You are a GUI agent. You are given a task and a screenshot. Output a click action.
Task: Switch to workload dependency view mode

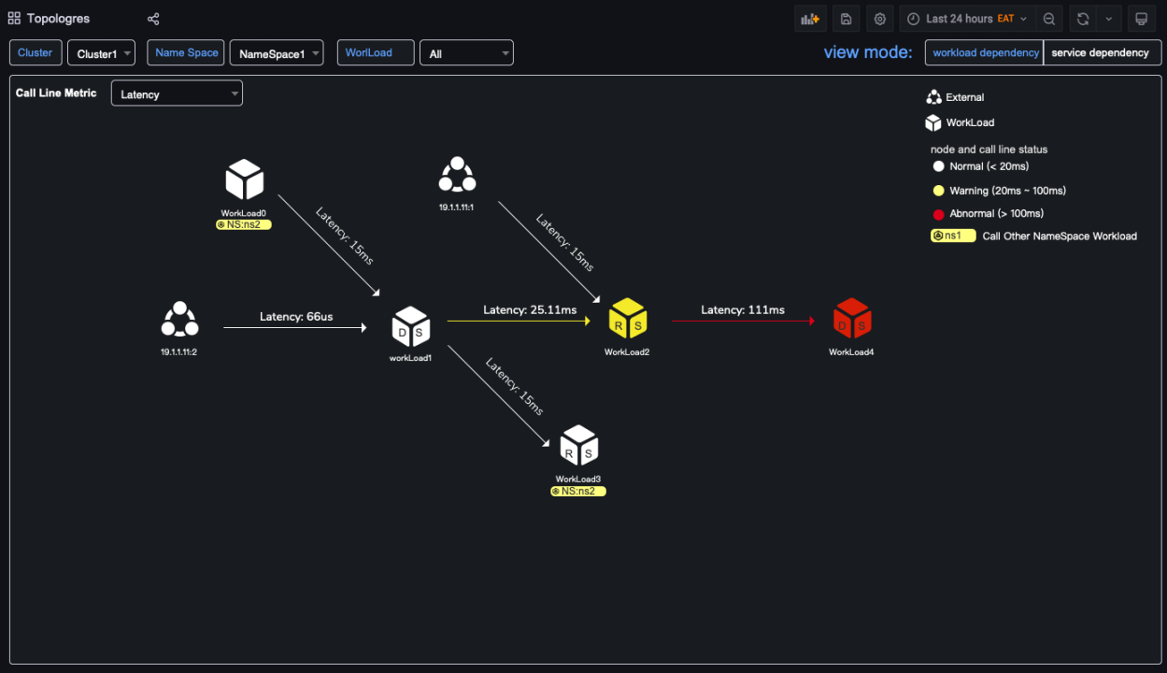985,53
